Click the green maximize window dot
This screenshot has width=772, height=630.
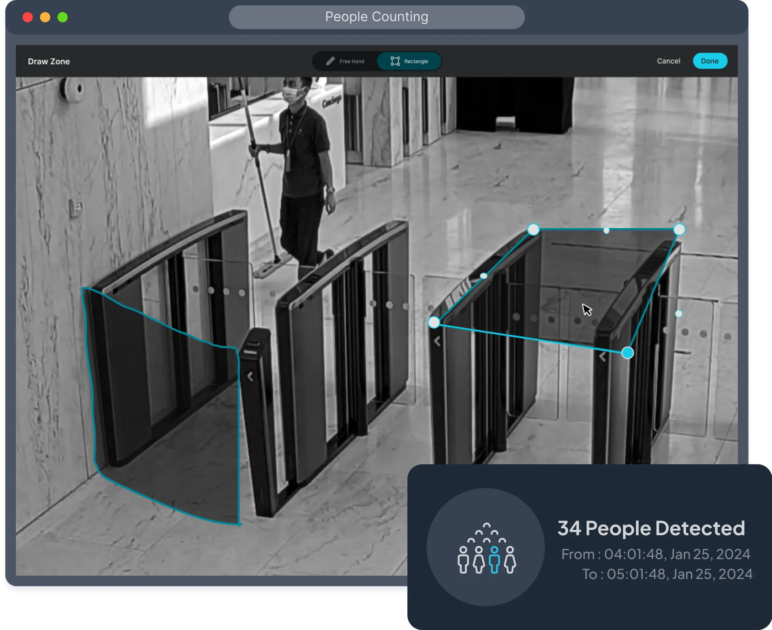(62, 17)
